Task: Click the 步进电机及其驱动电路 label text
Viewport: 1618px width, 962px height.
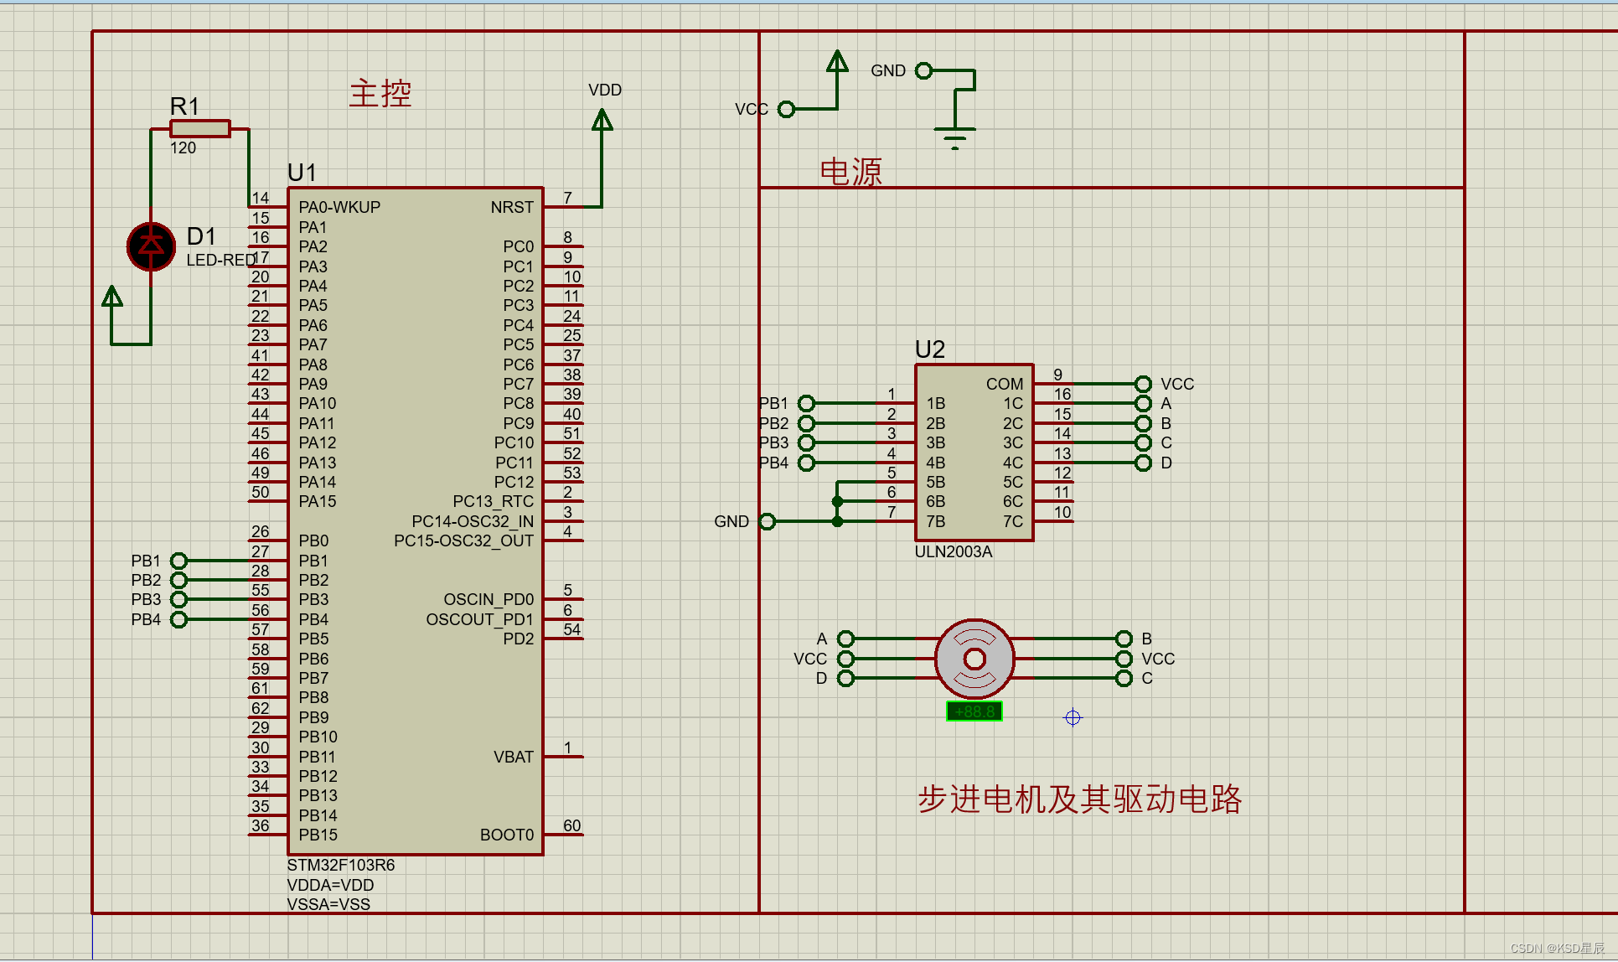Action: click(x=1079, y=799)
